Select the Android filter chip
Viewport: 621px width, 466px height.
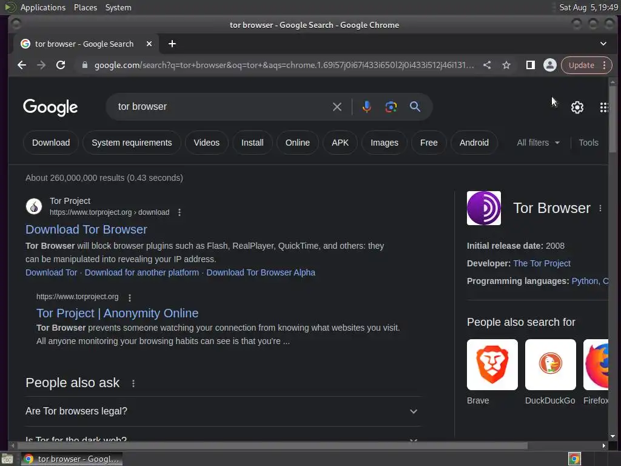tap(474, 143)
